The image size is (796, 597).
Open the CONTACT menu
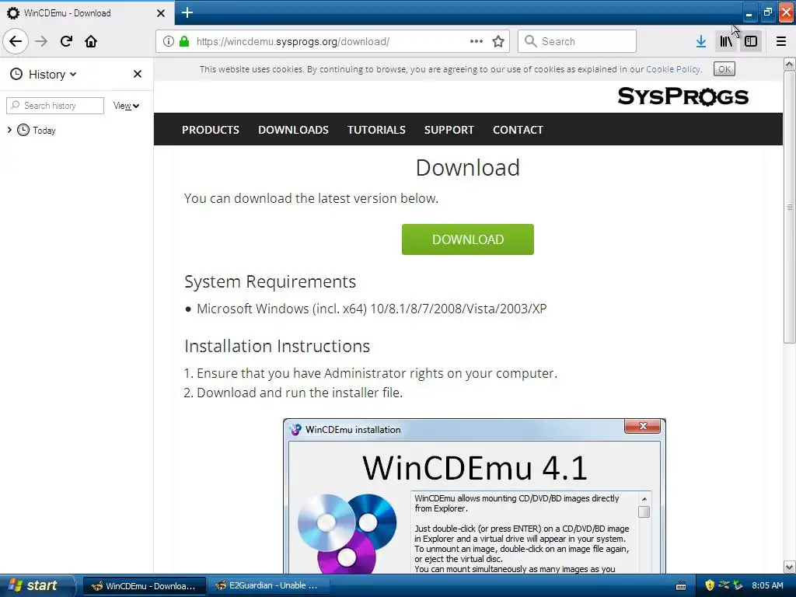pyautogui.click(x=518, y=130)
